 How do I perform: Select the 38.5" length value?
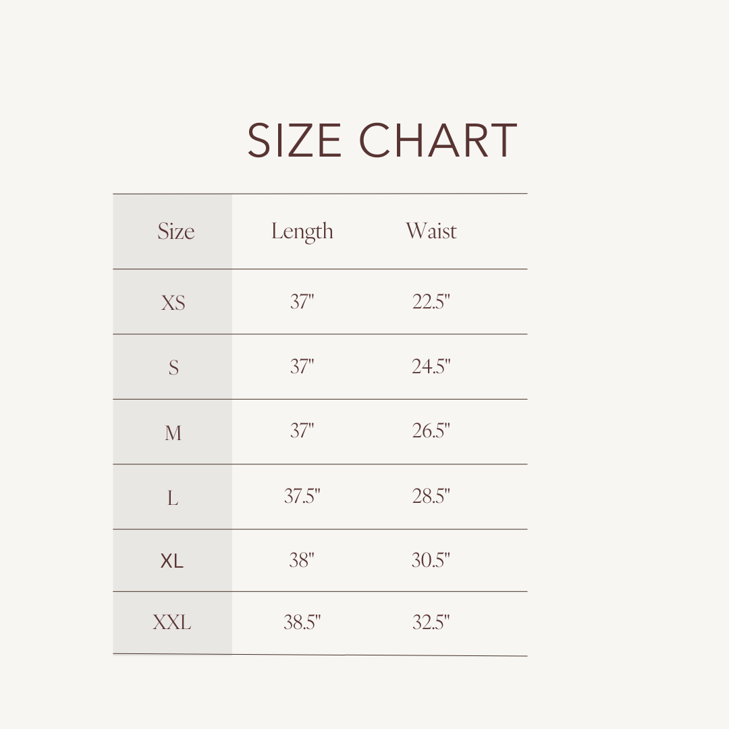pos(302,622)
